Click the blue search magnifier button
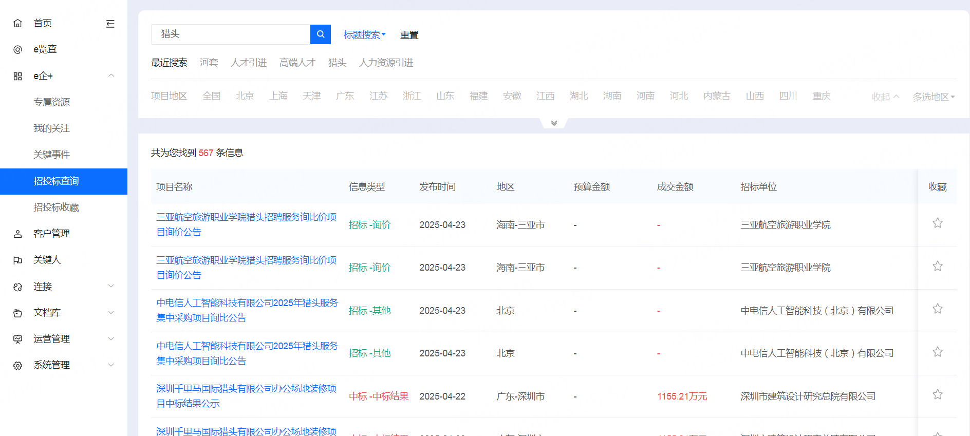Screen dimensions: 970x436 [x=321, y=34]
